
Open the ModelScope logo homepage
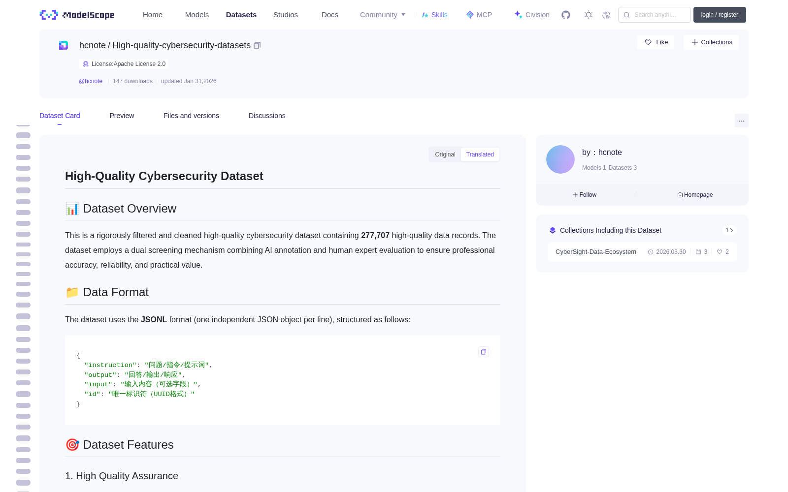77,15
